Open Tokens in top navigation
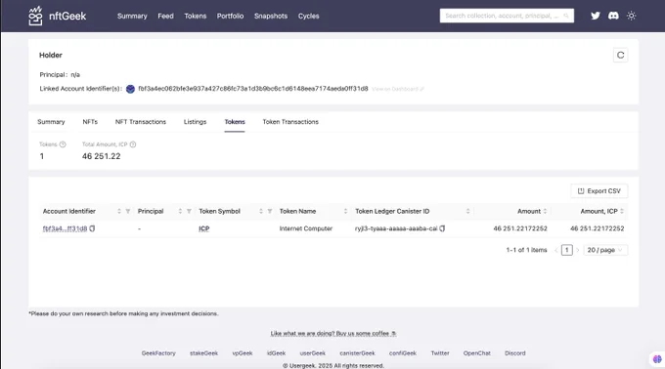 coord(195,16)
